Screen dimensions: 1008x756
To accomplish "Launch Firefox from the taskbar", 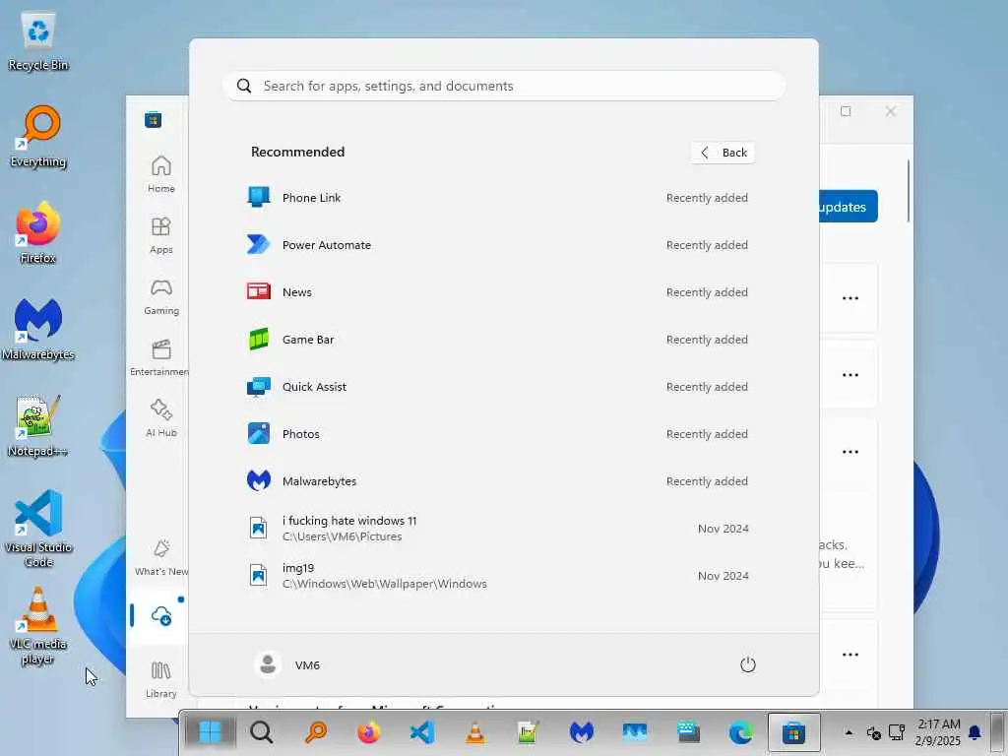I will coord(368,732).
